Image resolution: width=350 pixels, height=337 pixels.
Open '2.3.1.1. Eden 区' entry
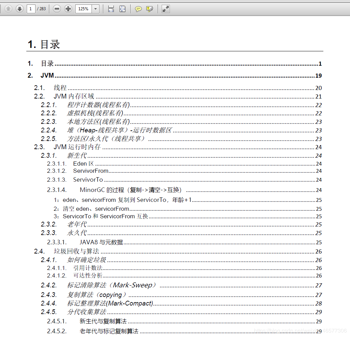click(x=184, y=164)
